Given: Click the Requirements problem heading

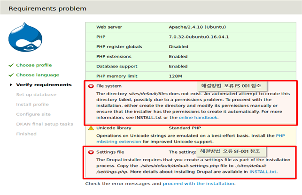Looking at the screenshot, I should pyautogui.click(x=47, y=8).
